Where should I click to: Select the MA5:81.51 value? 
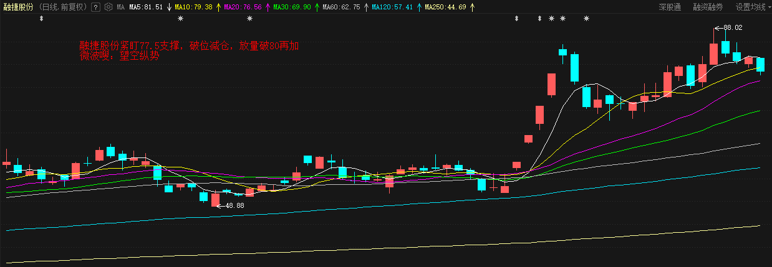point(146,7)
